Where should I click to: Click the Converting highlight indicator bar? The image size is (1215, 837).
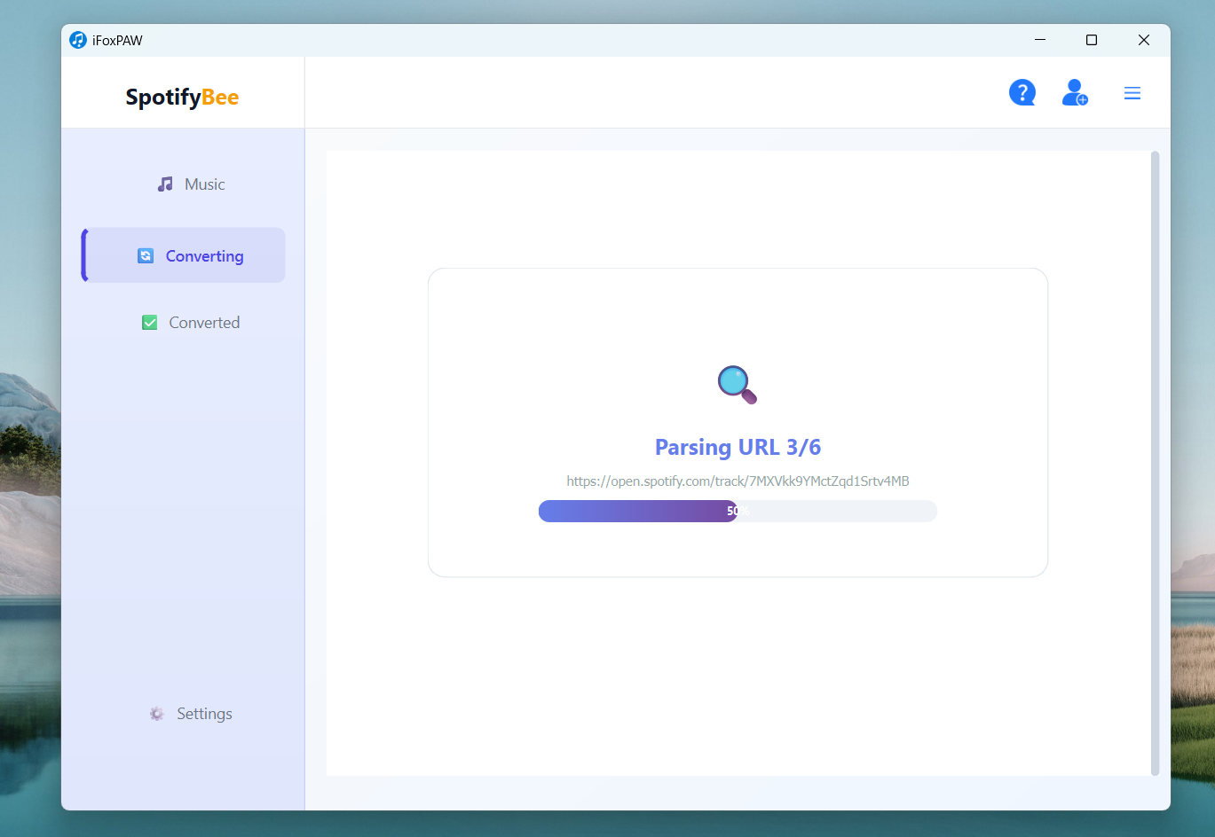point(83,255)
